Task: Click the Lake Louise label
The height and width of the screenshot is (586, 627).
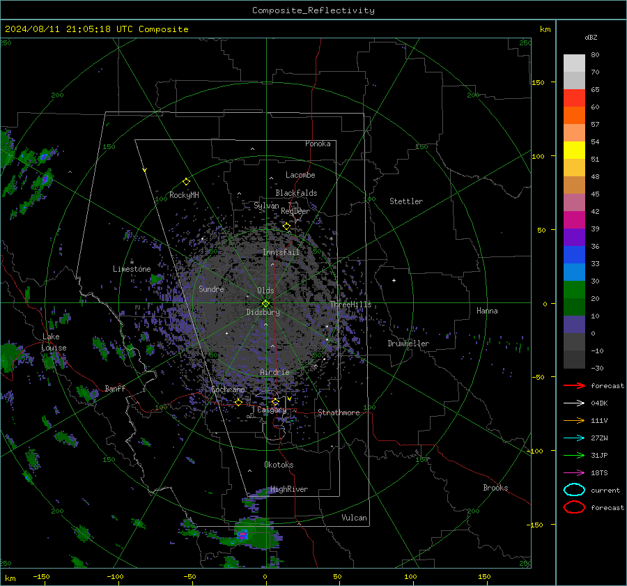Action: click(x=54, y=342)
